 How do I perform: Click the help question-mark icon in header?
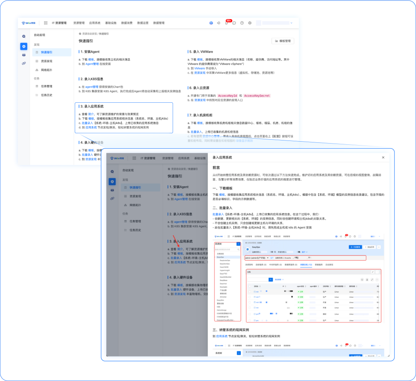[242, 23]
